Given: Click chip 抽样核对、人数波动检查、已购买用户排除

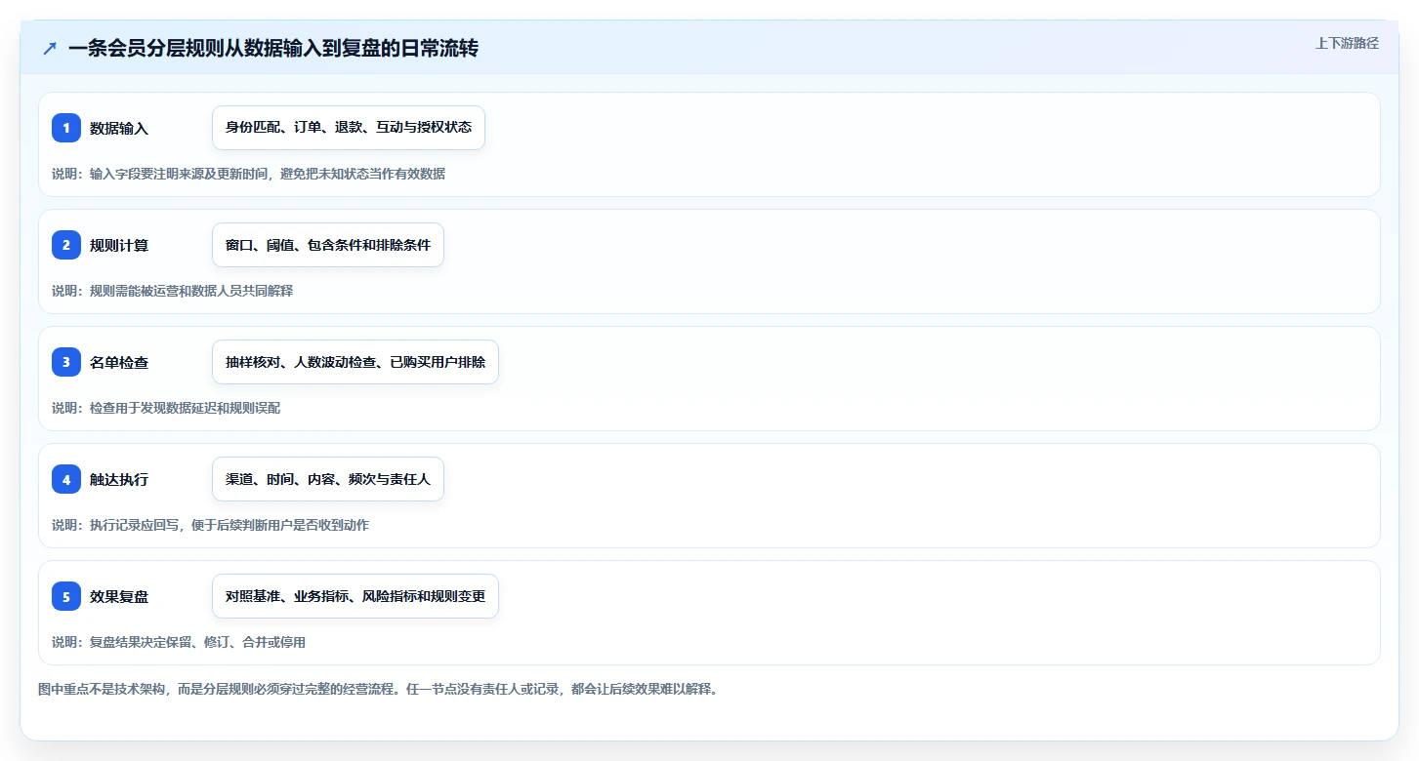Looking at the screenshot, I should (x=355, y=362).
